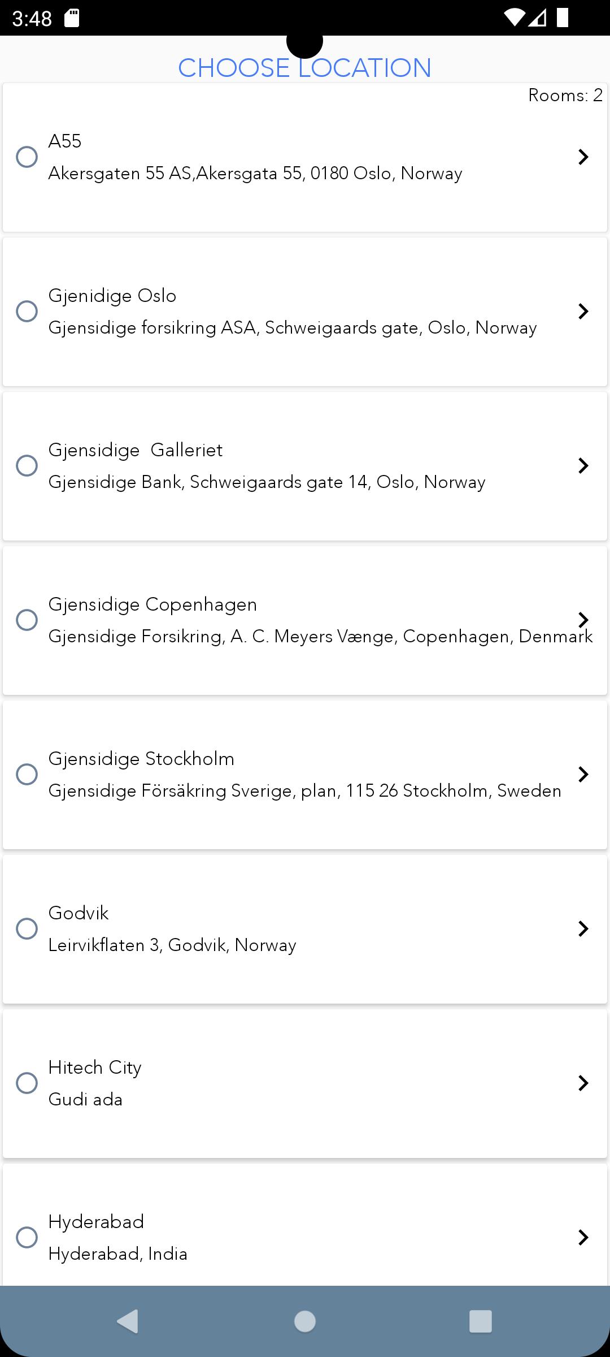This screenshot has height=1357, width=610.
Task: Select the Hitech City radio button
Action: (27, 1083)
